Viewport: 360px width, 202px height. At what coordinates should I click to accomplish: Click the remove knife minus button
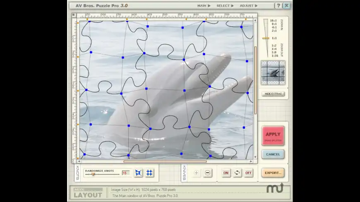(208, 173)
